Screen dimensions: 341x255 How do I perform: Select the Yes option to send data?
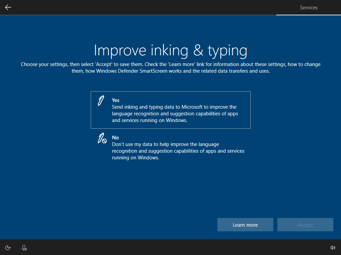pos(171,110)
